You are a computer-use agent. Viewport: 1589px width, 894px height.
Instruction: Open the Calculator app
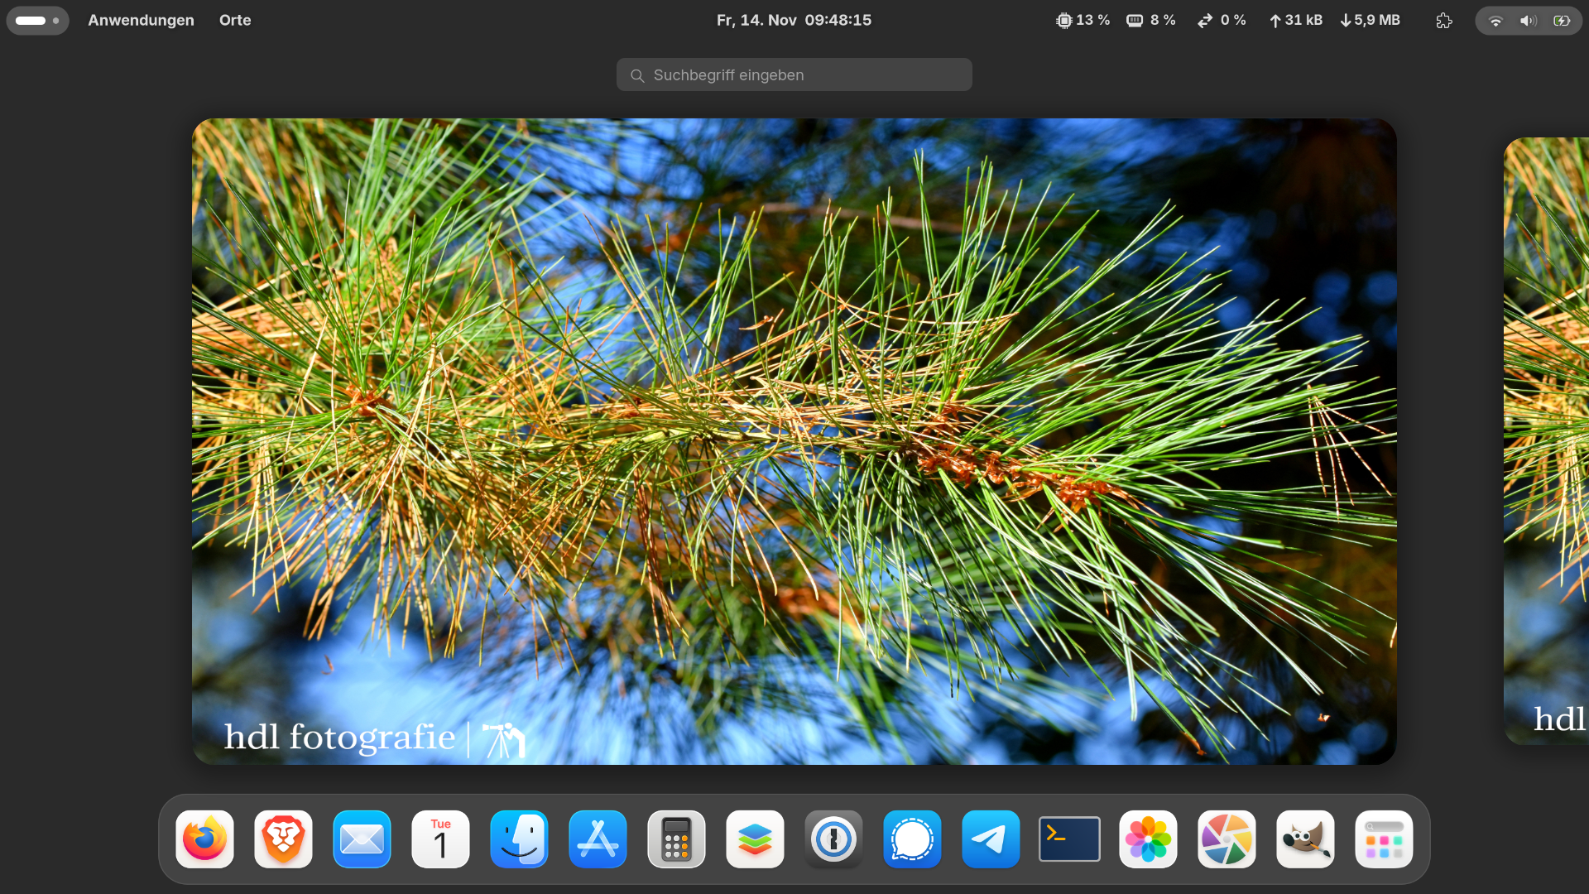(x=676, y=839)
